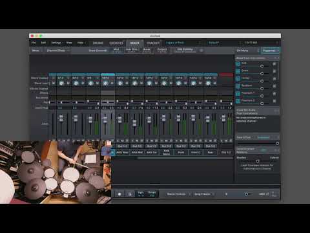
Task: Switch to the DRUMS tab
Action: pyautogui.click(x=98, y=43)
